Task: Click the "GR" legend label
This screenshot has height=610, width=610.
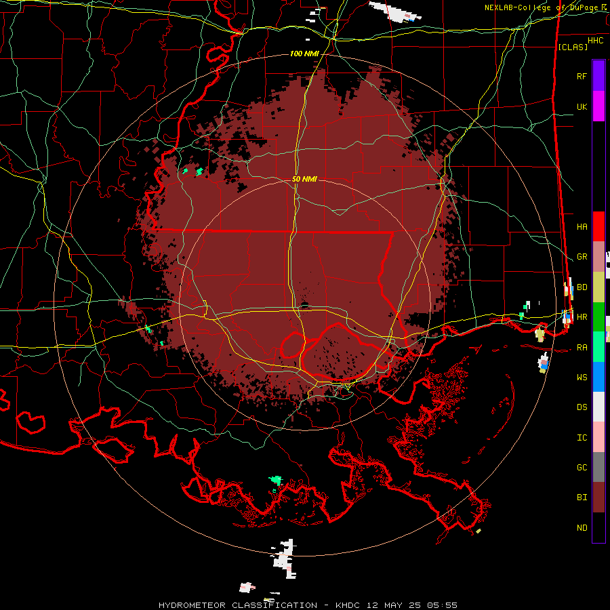Action: (x=582, y=257)
